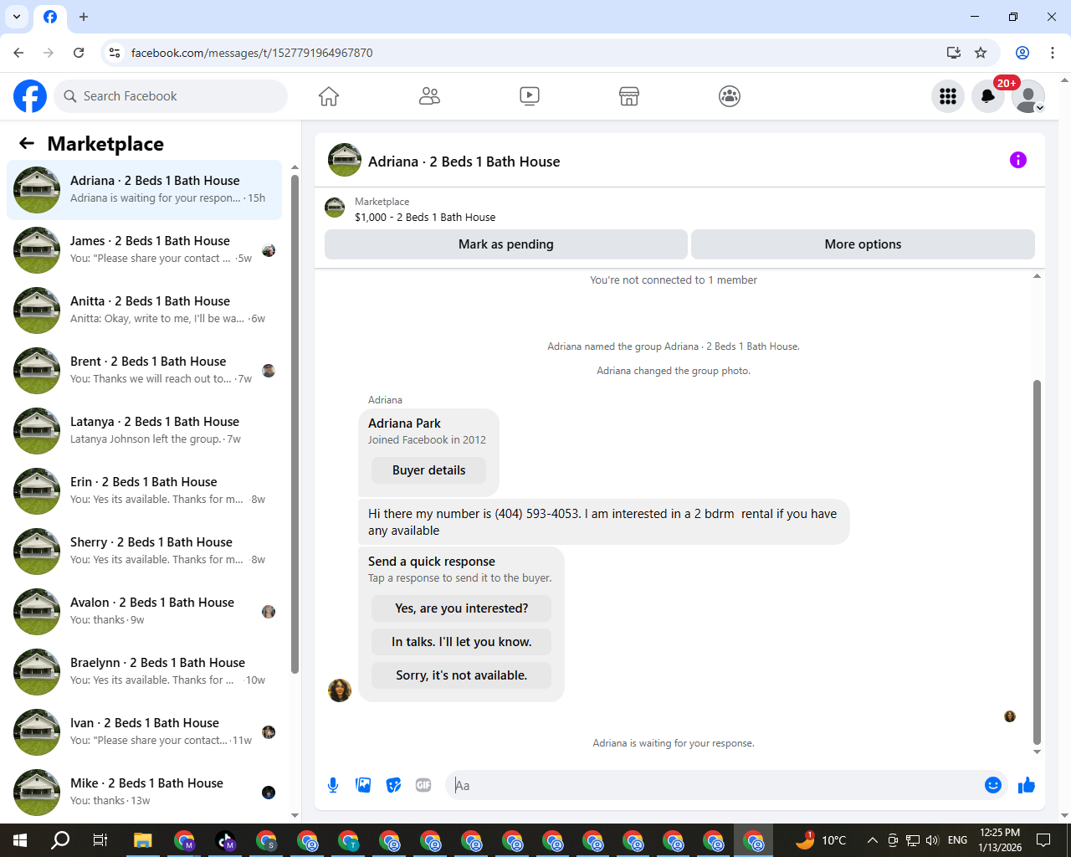Click the house thumbnail in the conversation header

345,160
